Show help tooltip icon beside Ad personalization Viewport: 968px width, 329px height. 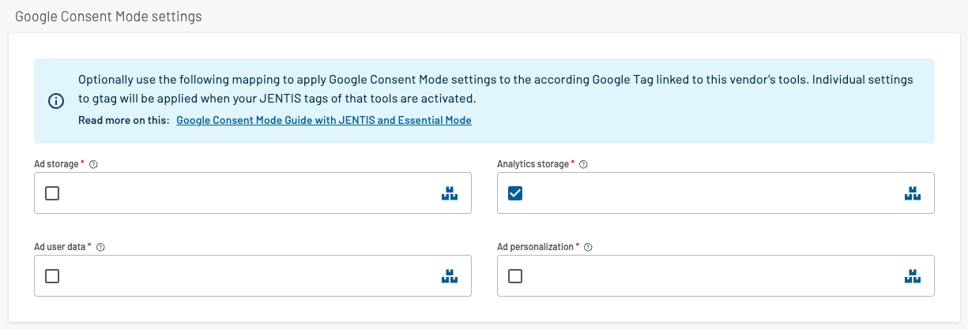pyautogui.click(x=588, y=247)
